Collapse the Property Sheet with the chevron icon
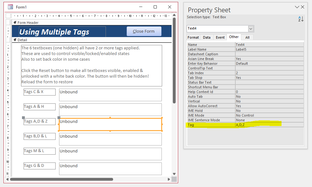This screenshot has width=312, height=187. coord(297,7)
